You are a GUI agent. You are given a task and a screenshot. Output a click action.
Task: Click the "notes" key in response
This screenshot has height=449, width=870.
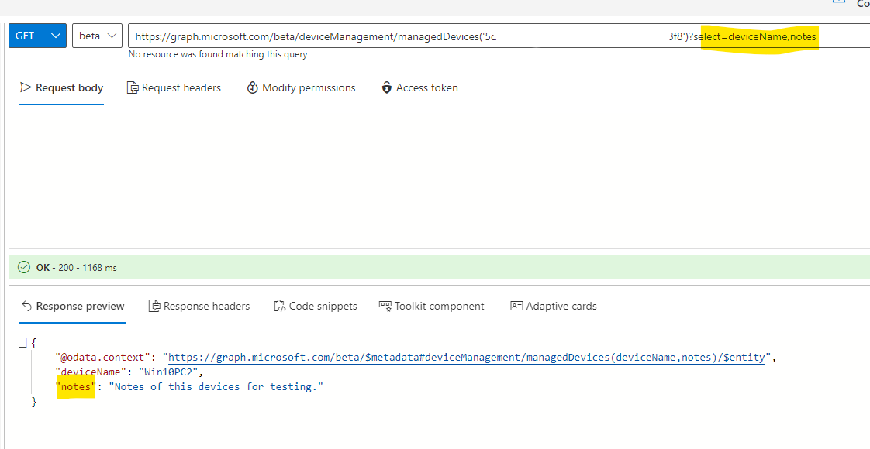click(x=76, y=387)
